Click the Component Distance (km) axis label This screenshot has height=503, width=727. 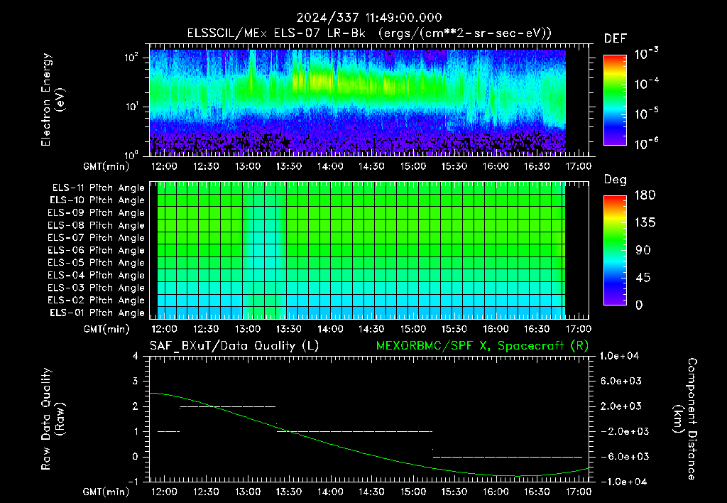(685, 419)
